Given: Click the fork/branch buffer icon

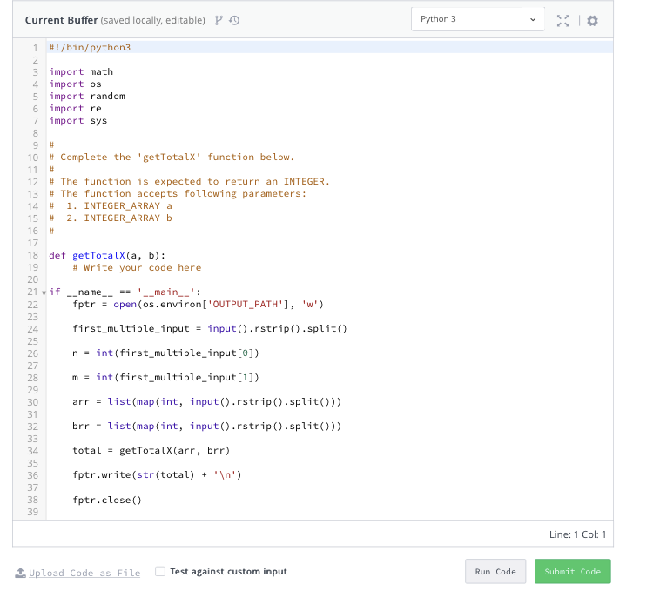Looking at the screenshot, I should (219, 20).
